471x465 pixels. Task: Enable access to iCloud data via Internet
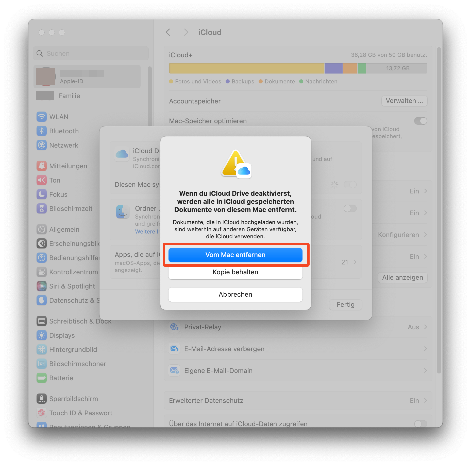(420, 423)
